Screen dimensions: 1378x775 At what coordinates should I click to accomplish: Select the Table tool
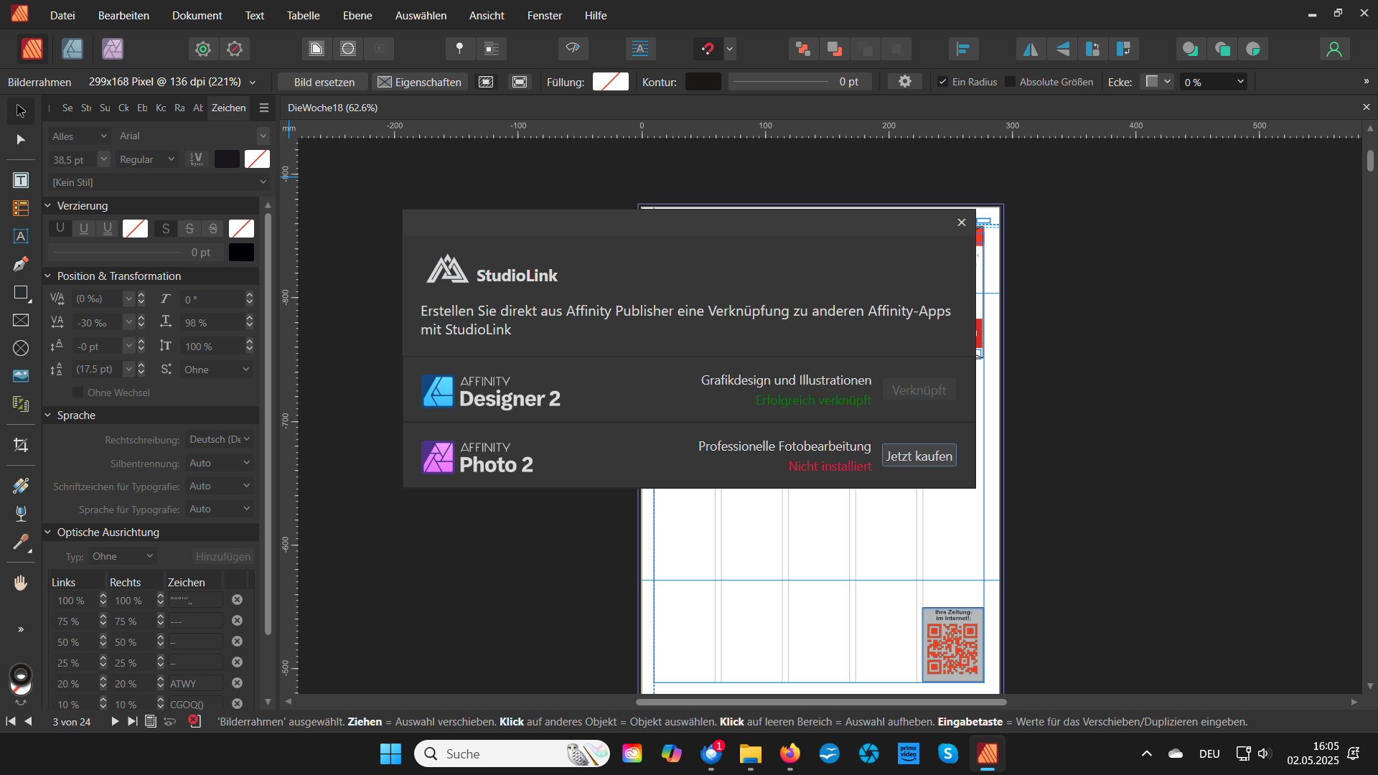tap(21, 208)
